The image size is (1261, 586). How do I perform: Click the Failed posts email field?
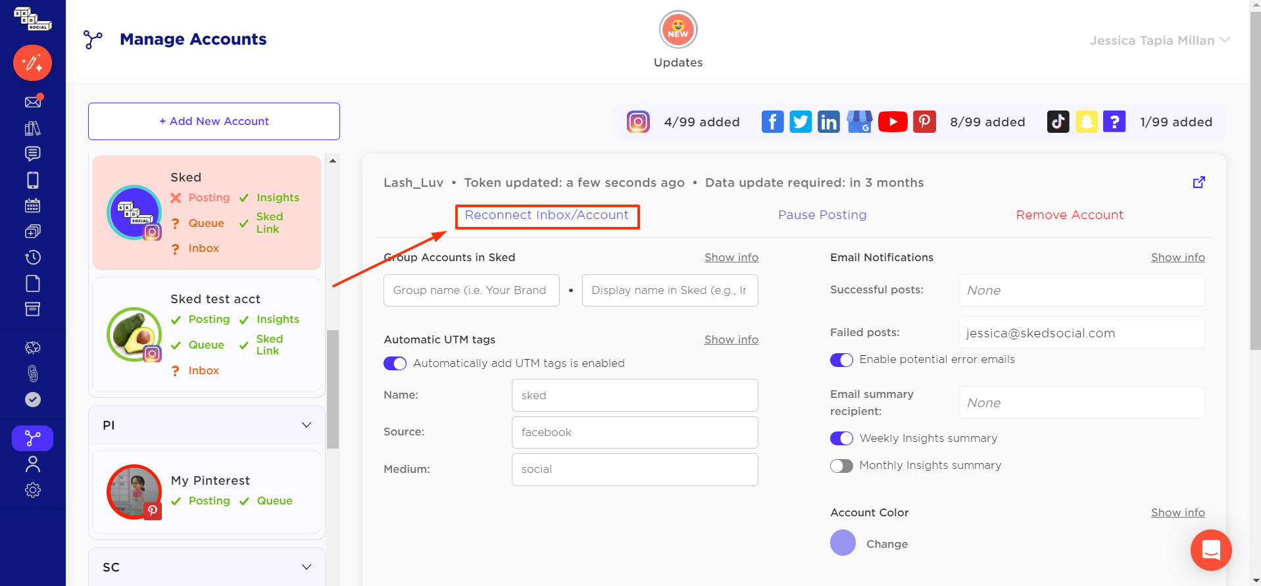coord(1081,333)
